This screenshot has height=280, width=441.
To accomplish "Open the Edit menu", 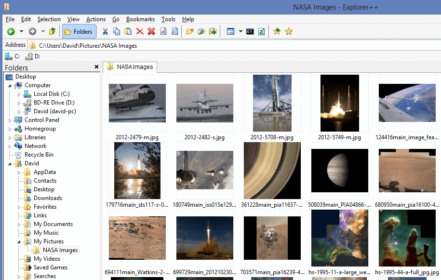I will (26, 19).
